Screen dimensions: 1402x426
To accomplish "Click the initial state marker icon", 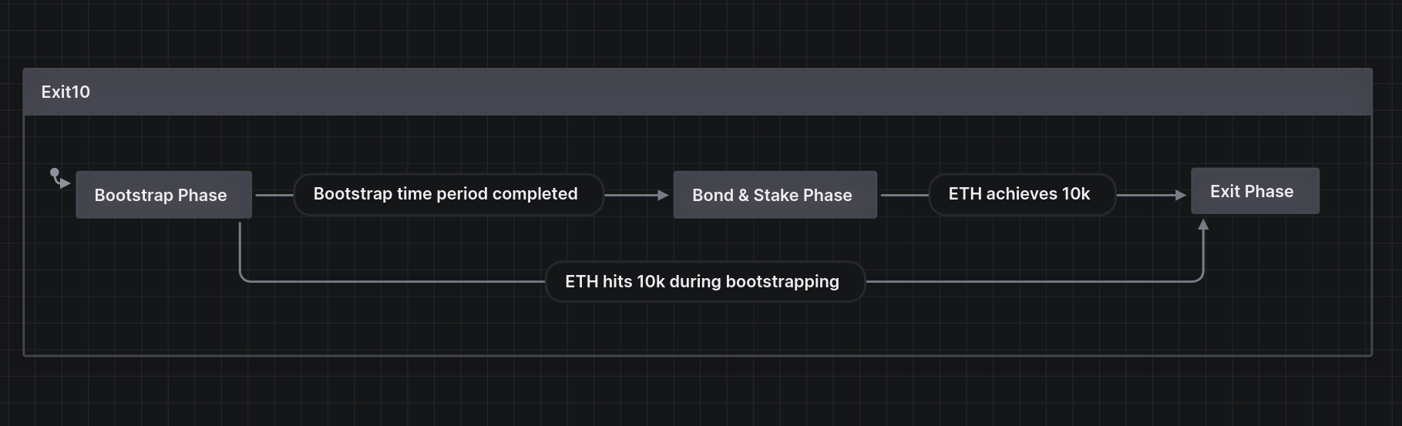I will click(59, 178).
